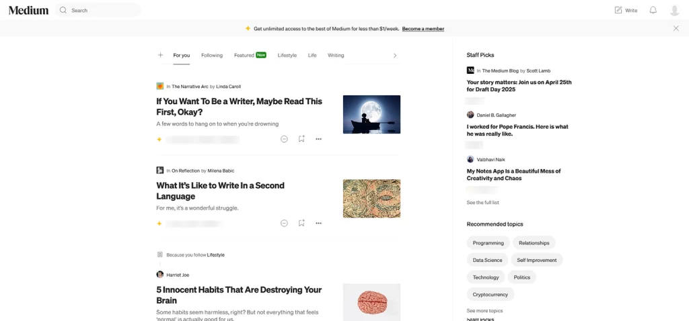Switch to the Following tab
Image resolution: width=689 pixels, height=321 pixels.
click(x=211, y=55)
